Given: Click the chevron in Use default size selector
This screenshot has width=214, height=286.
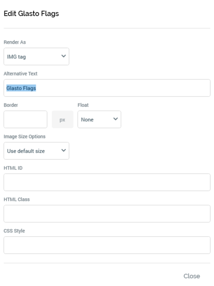Looking at the screenshot, I should [64, 151].
